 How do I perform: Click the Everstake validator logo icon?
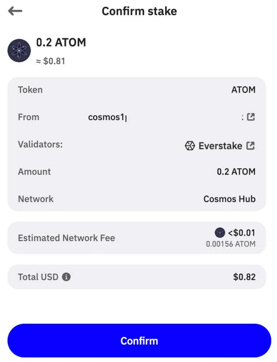pyautogui.click(x=190, y=146)
